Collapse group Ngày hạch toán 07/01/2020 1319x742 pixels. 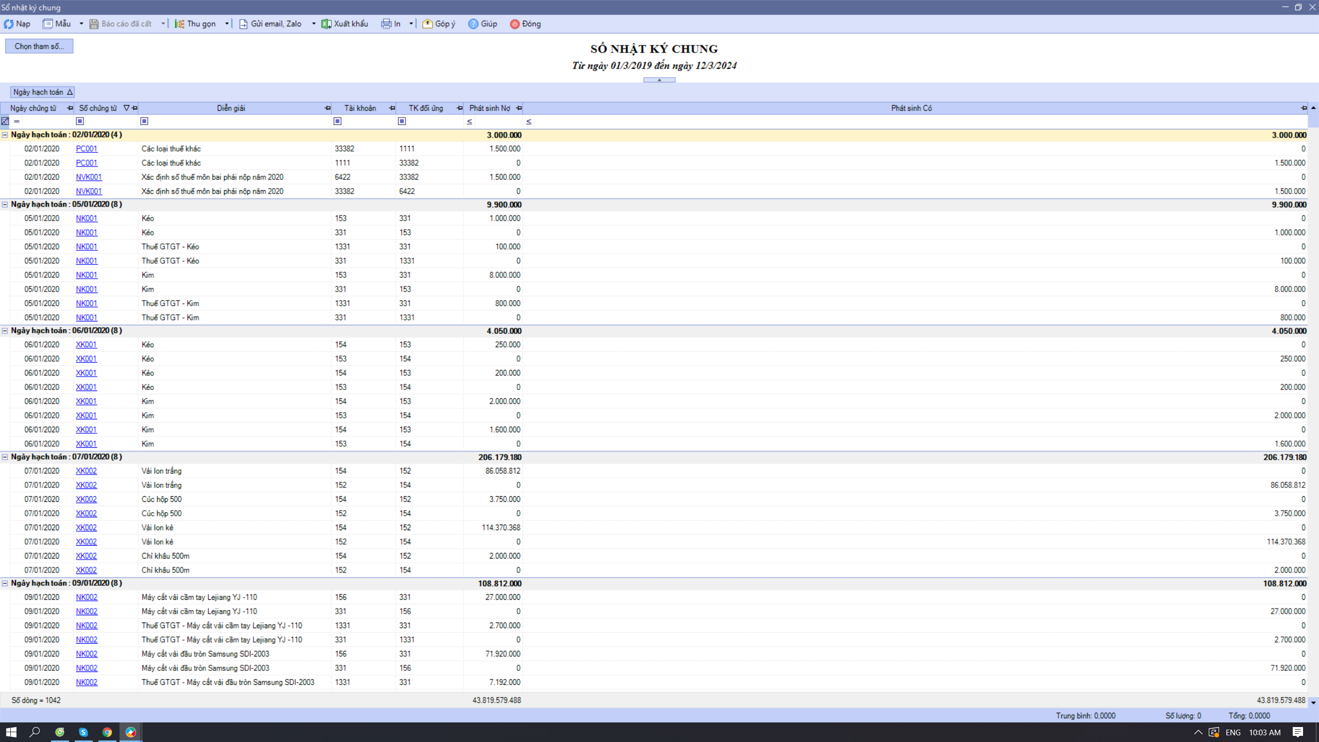[x=5, y=457]
